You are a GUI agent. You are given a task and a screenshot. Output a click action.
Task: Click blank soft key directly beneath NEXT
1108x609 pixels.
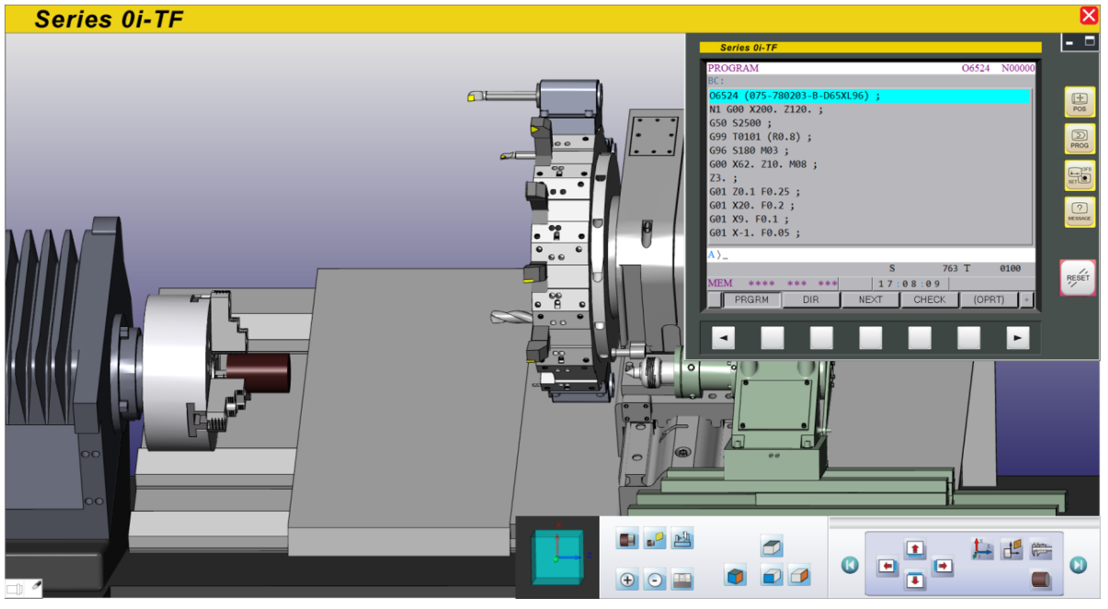click(871, 338)
